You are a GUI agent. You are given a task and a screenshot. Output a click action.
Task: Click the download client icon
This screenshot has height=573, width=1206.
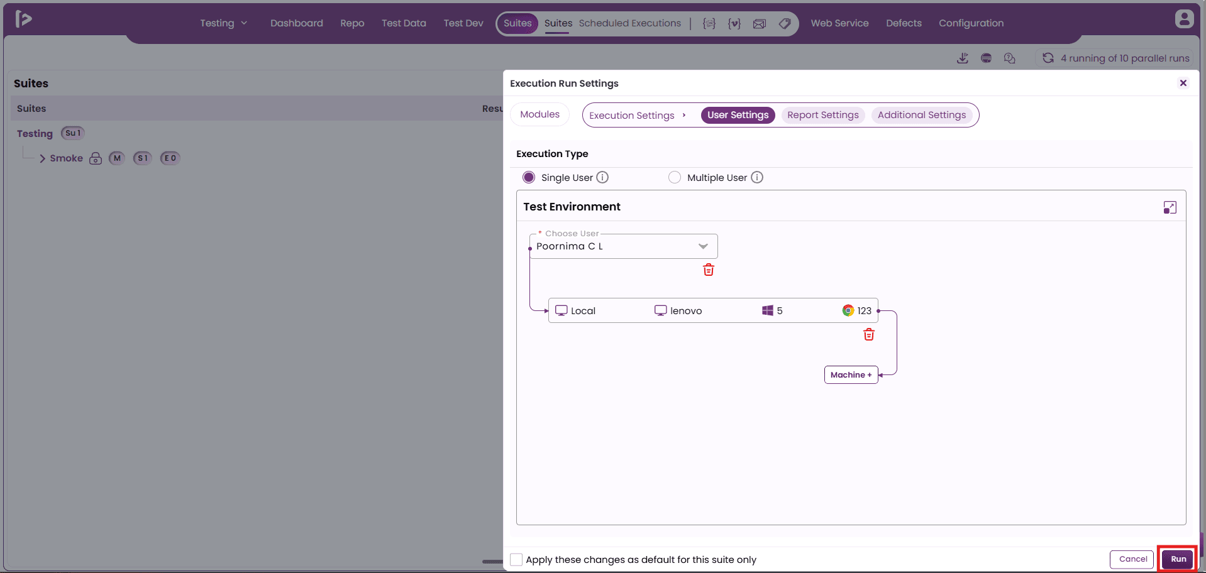coord(963,58)
